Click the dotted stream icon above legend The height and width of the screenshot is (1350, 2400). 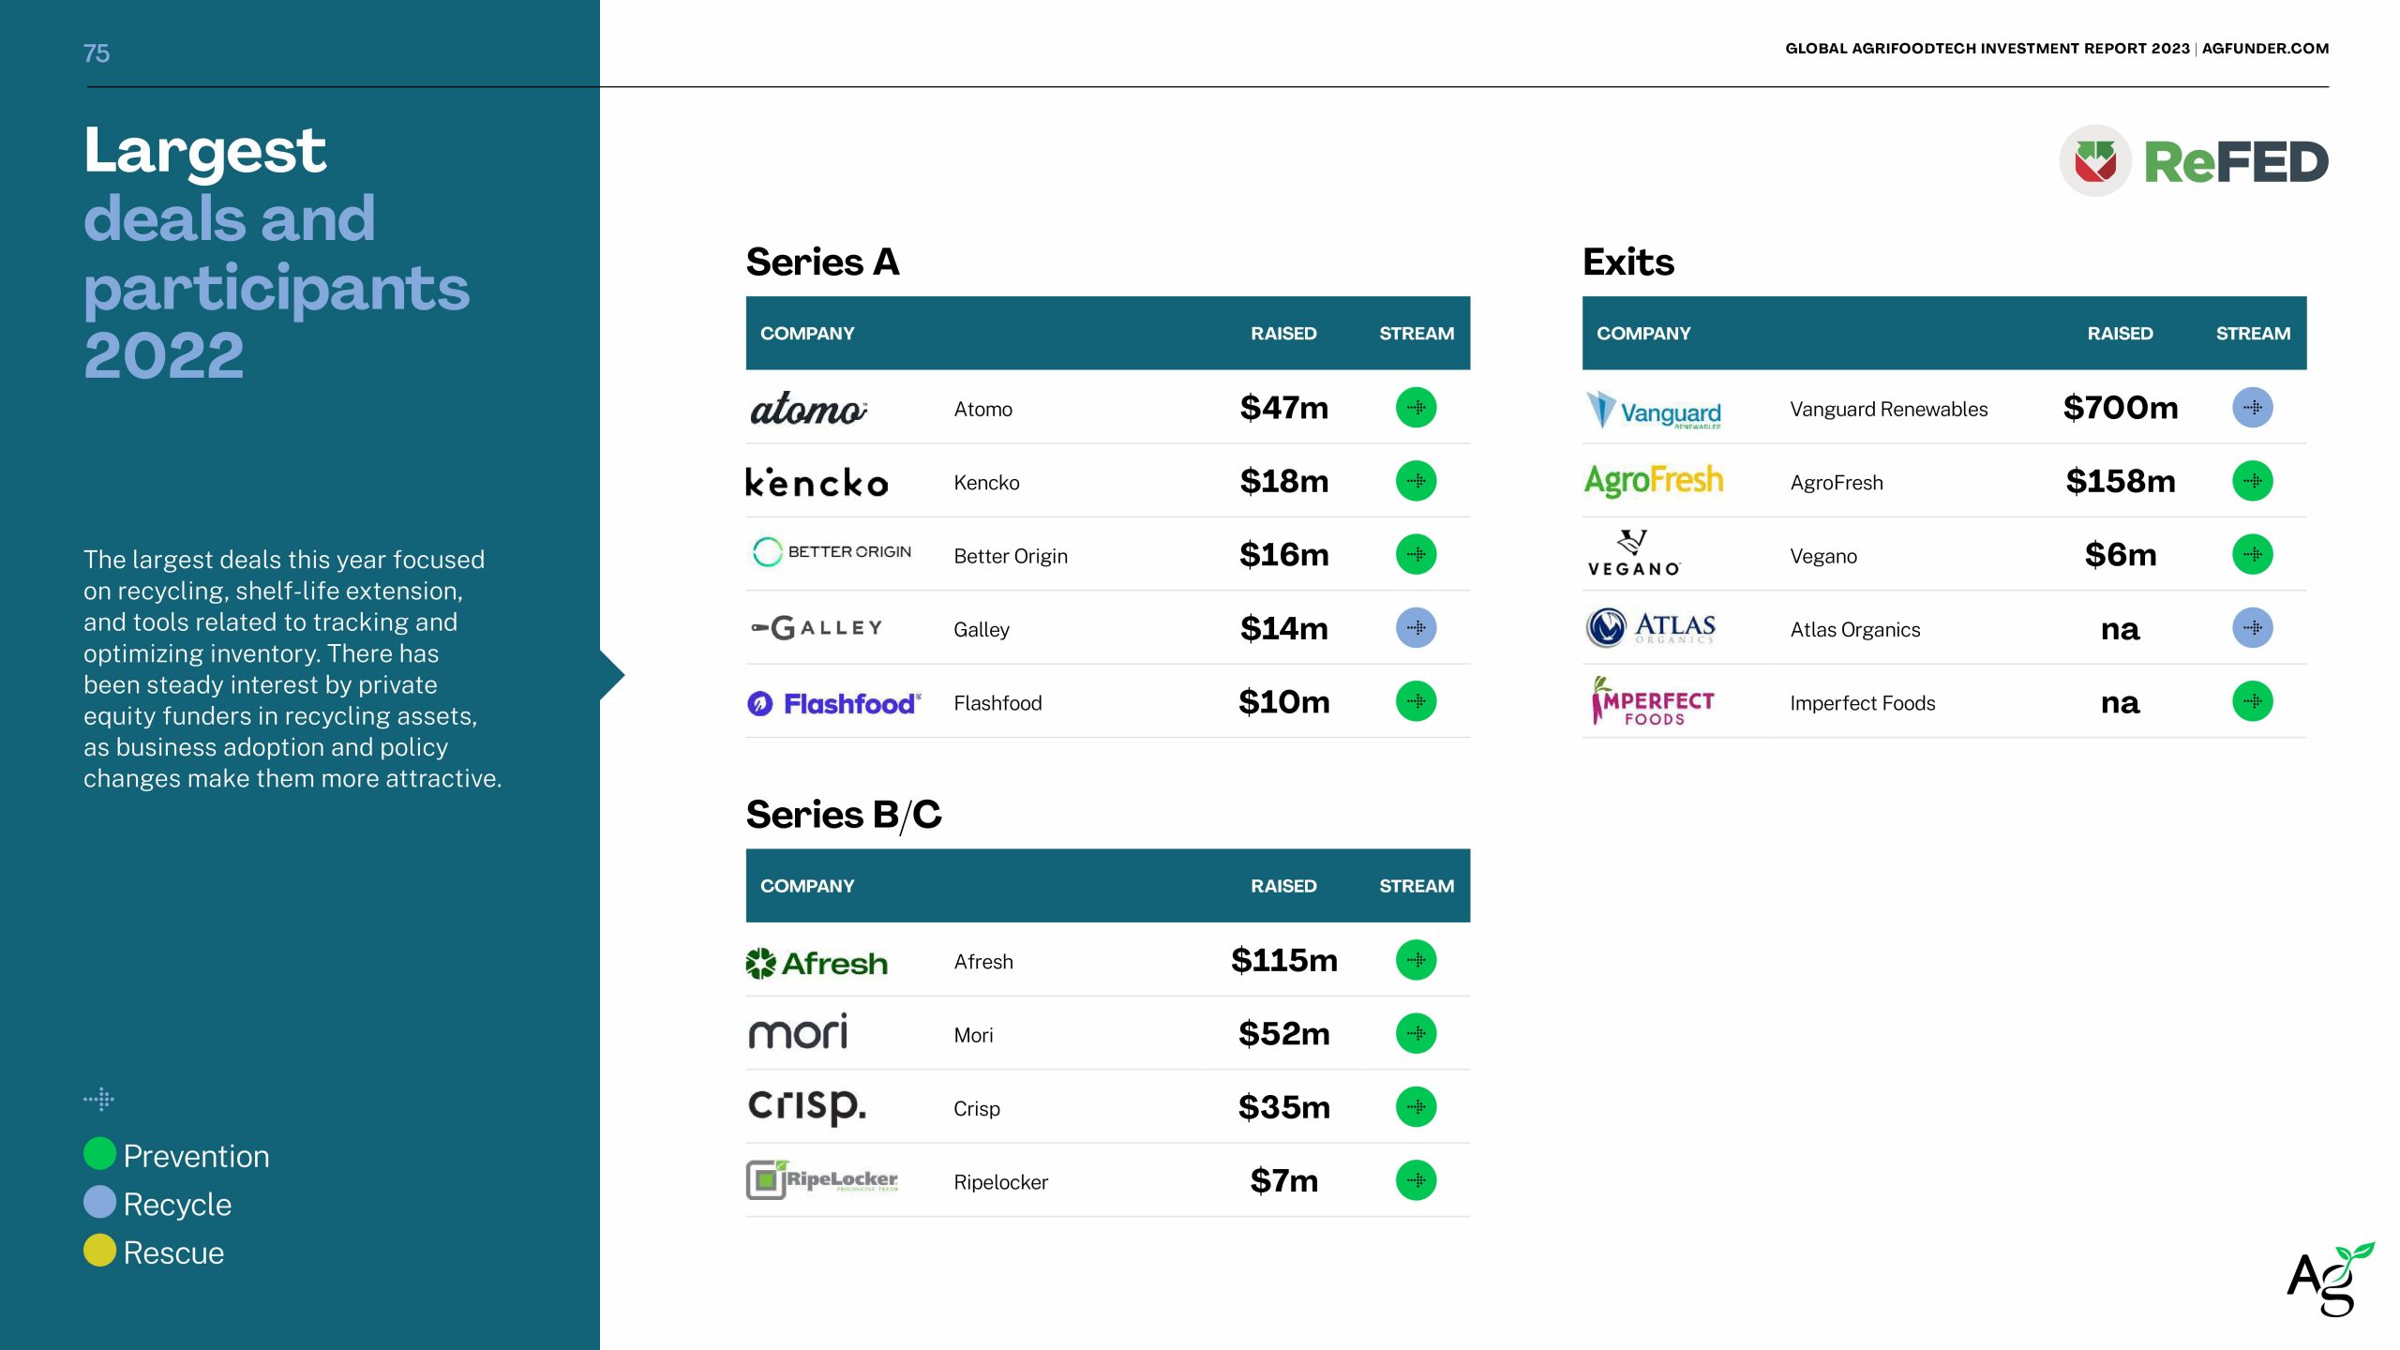pyautogui.click(x=98, y=1099)
